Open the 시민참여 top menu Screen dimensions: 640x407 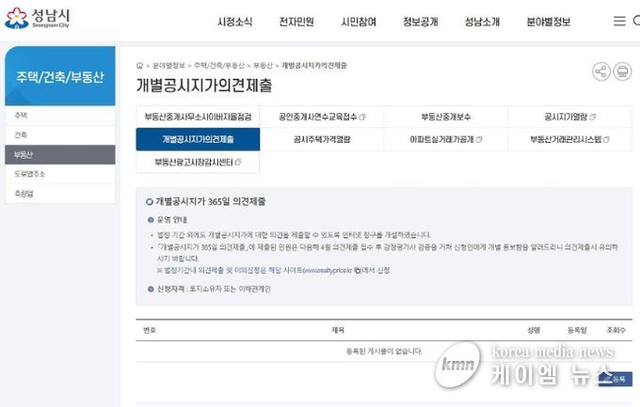pyautogui.click(x=359, y=22)
